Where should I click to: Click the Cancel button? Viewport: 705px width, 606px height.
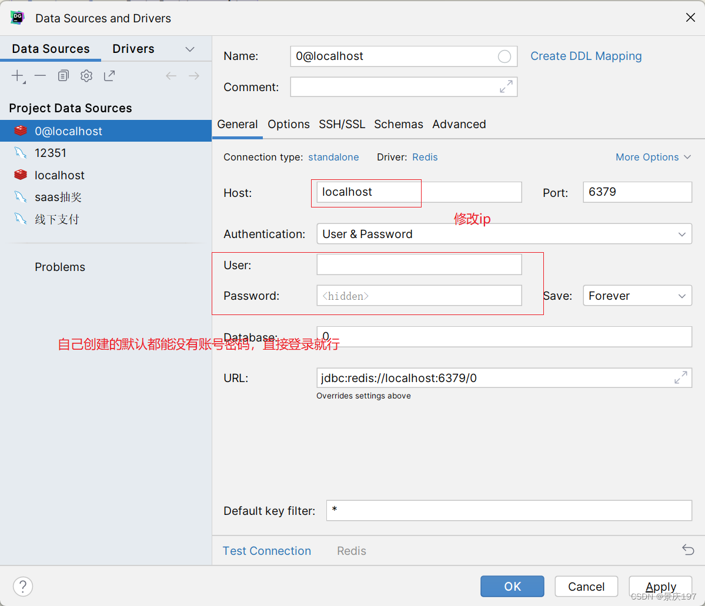point(586,586)
